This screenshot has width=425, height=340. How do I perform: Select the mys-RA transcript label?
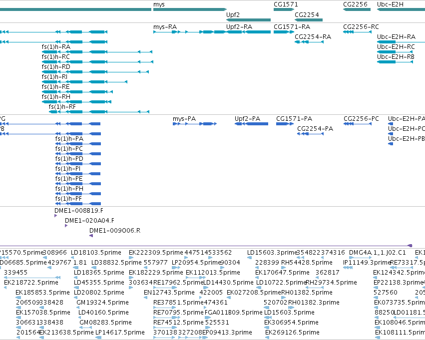(x=165, y=27)
